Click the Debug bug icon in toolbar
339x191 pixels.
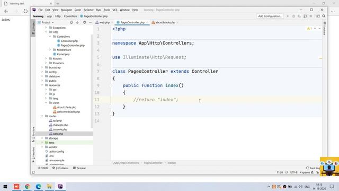click(293, 16)
